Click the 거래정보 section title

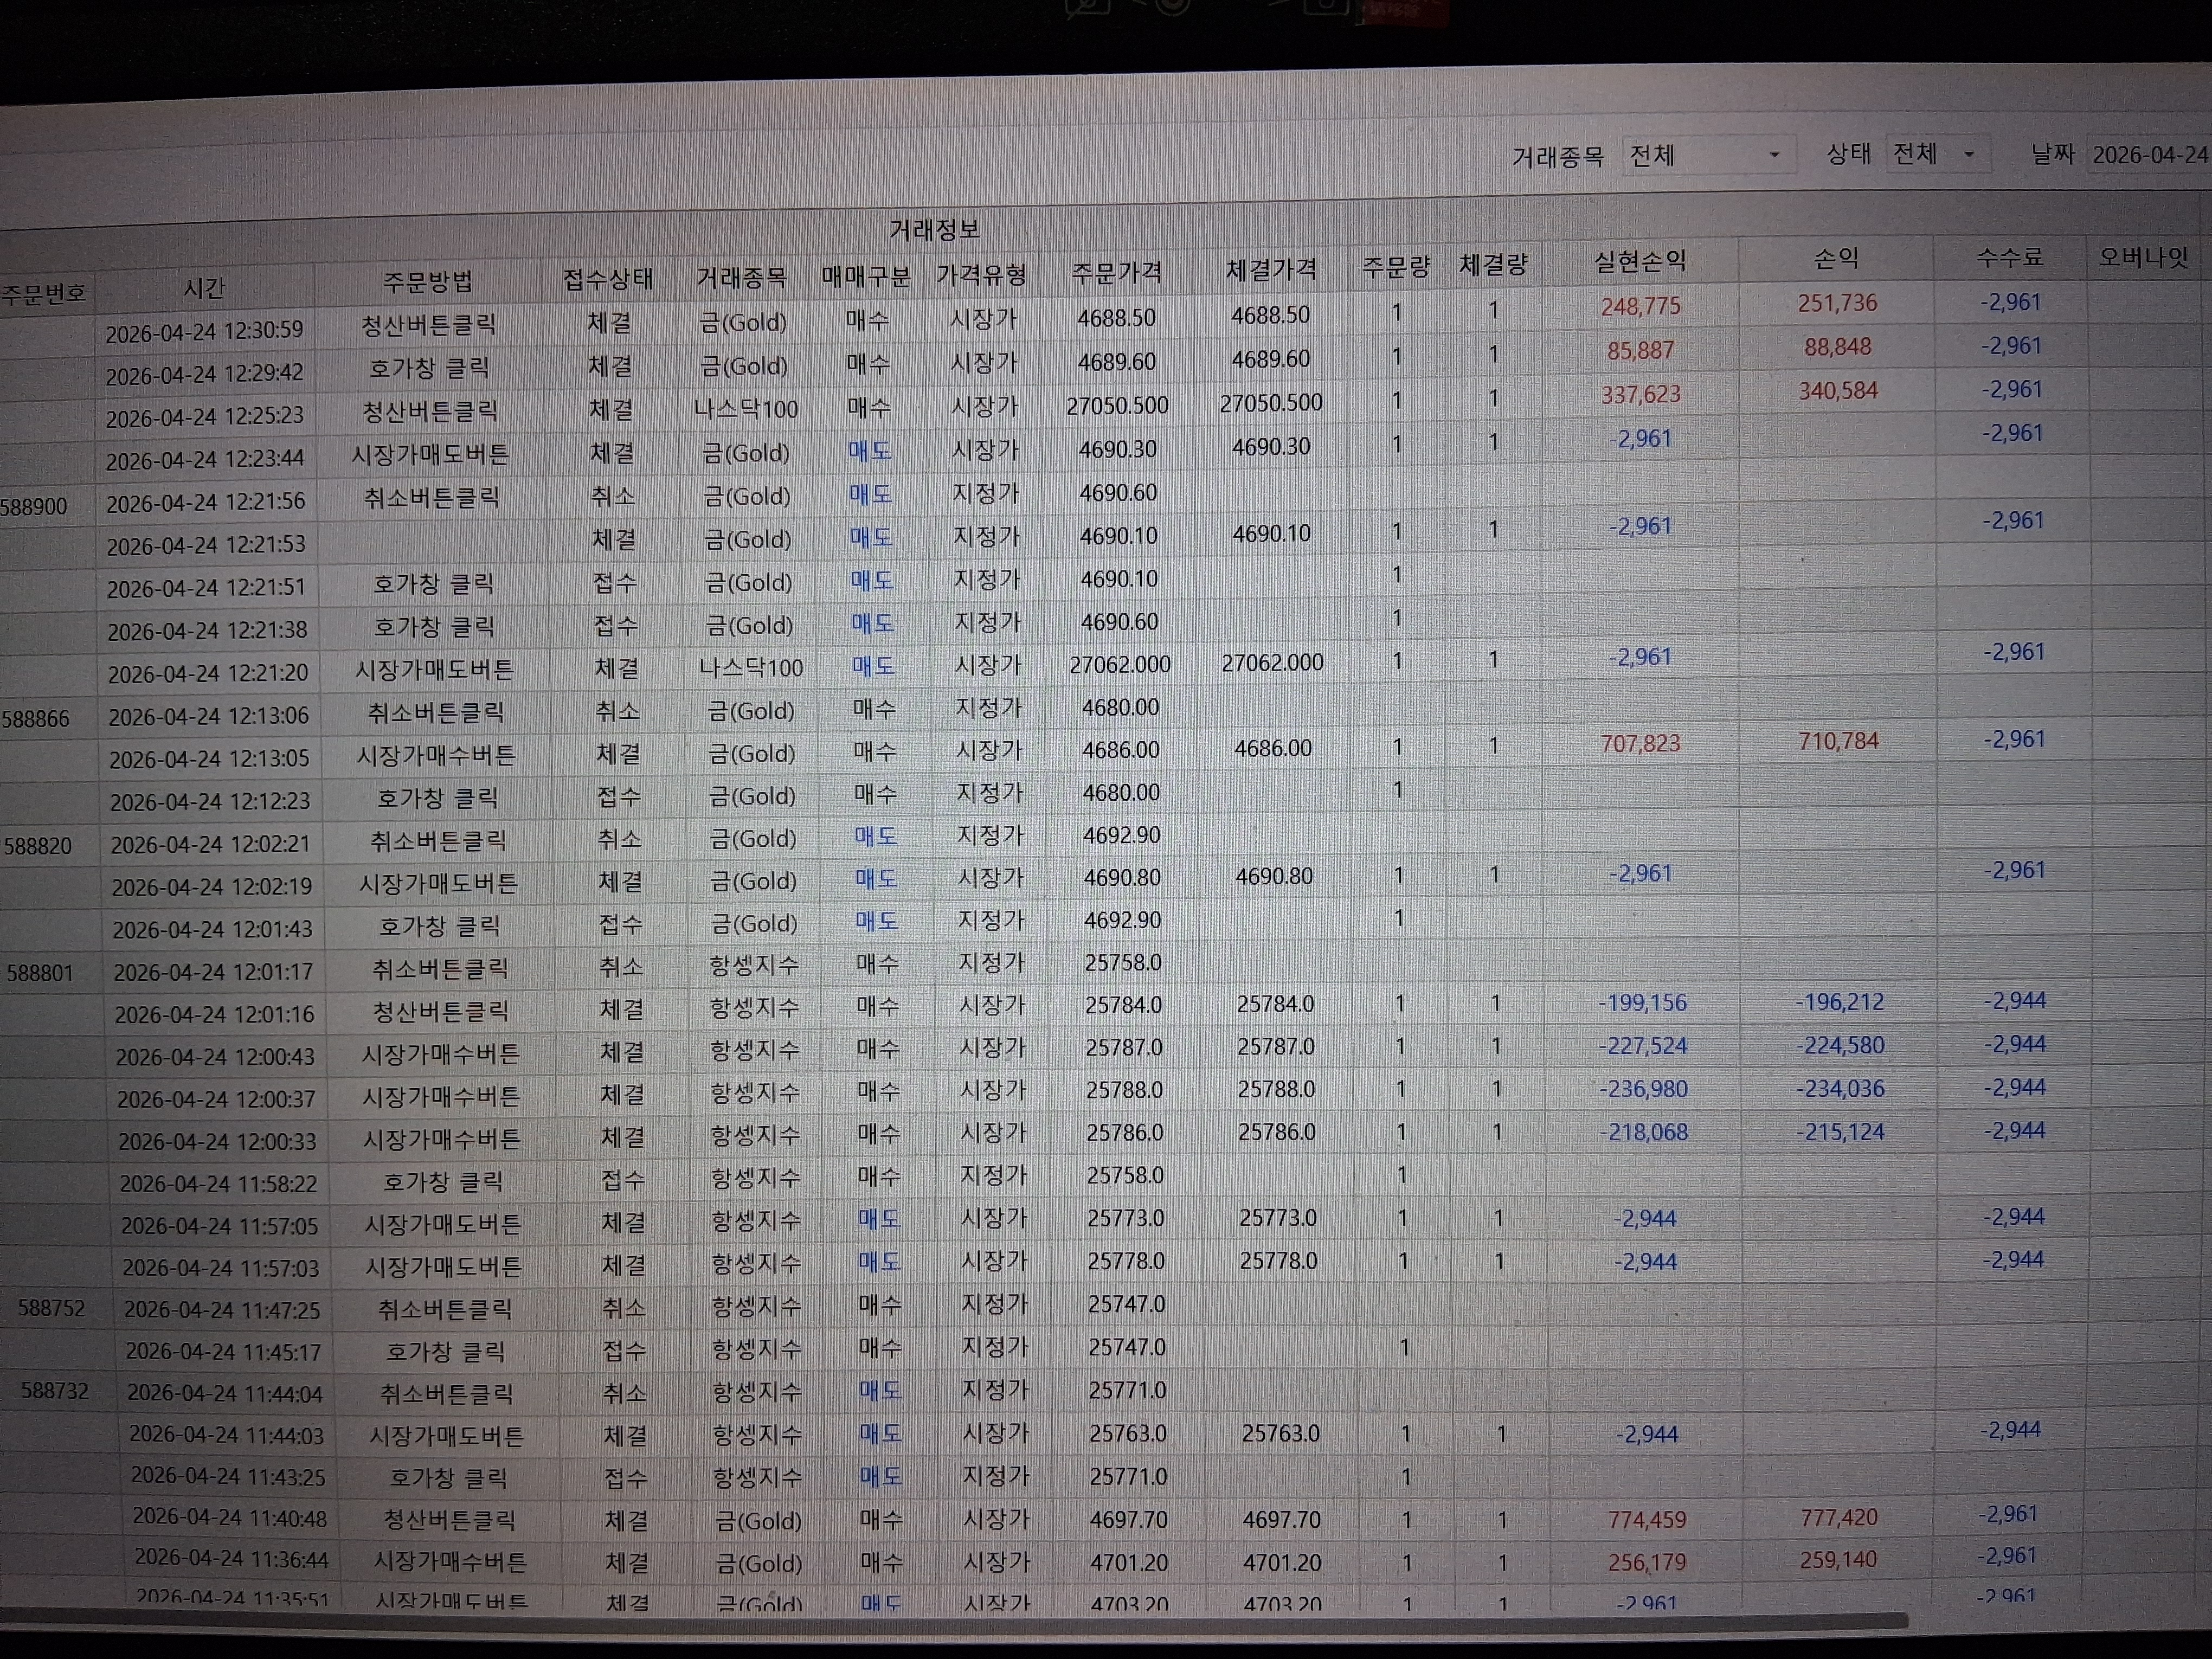pyautogui.click(x=934, y=230)
